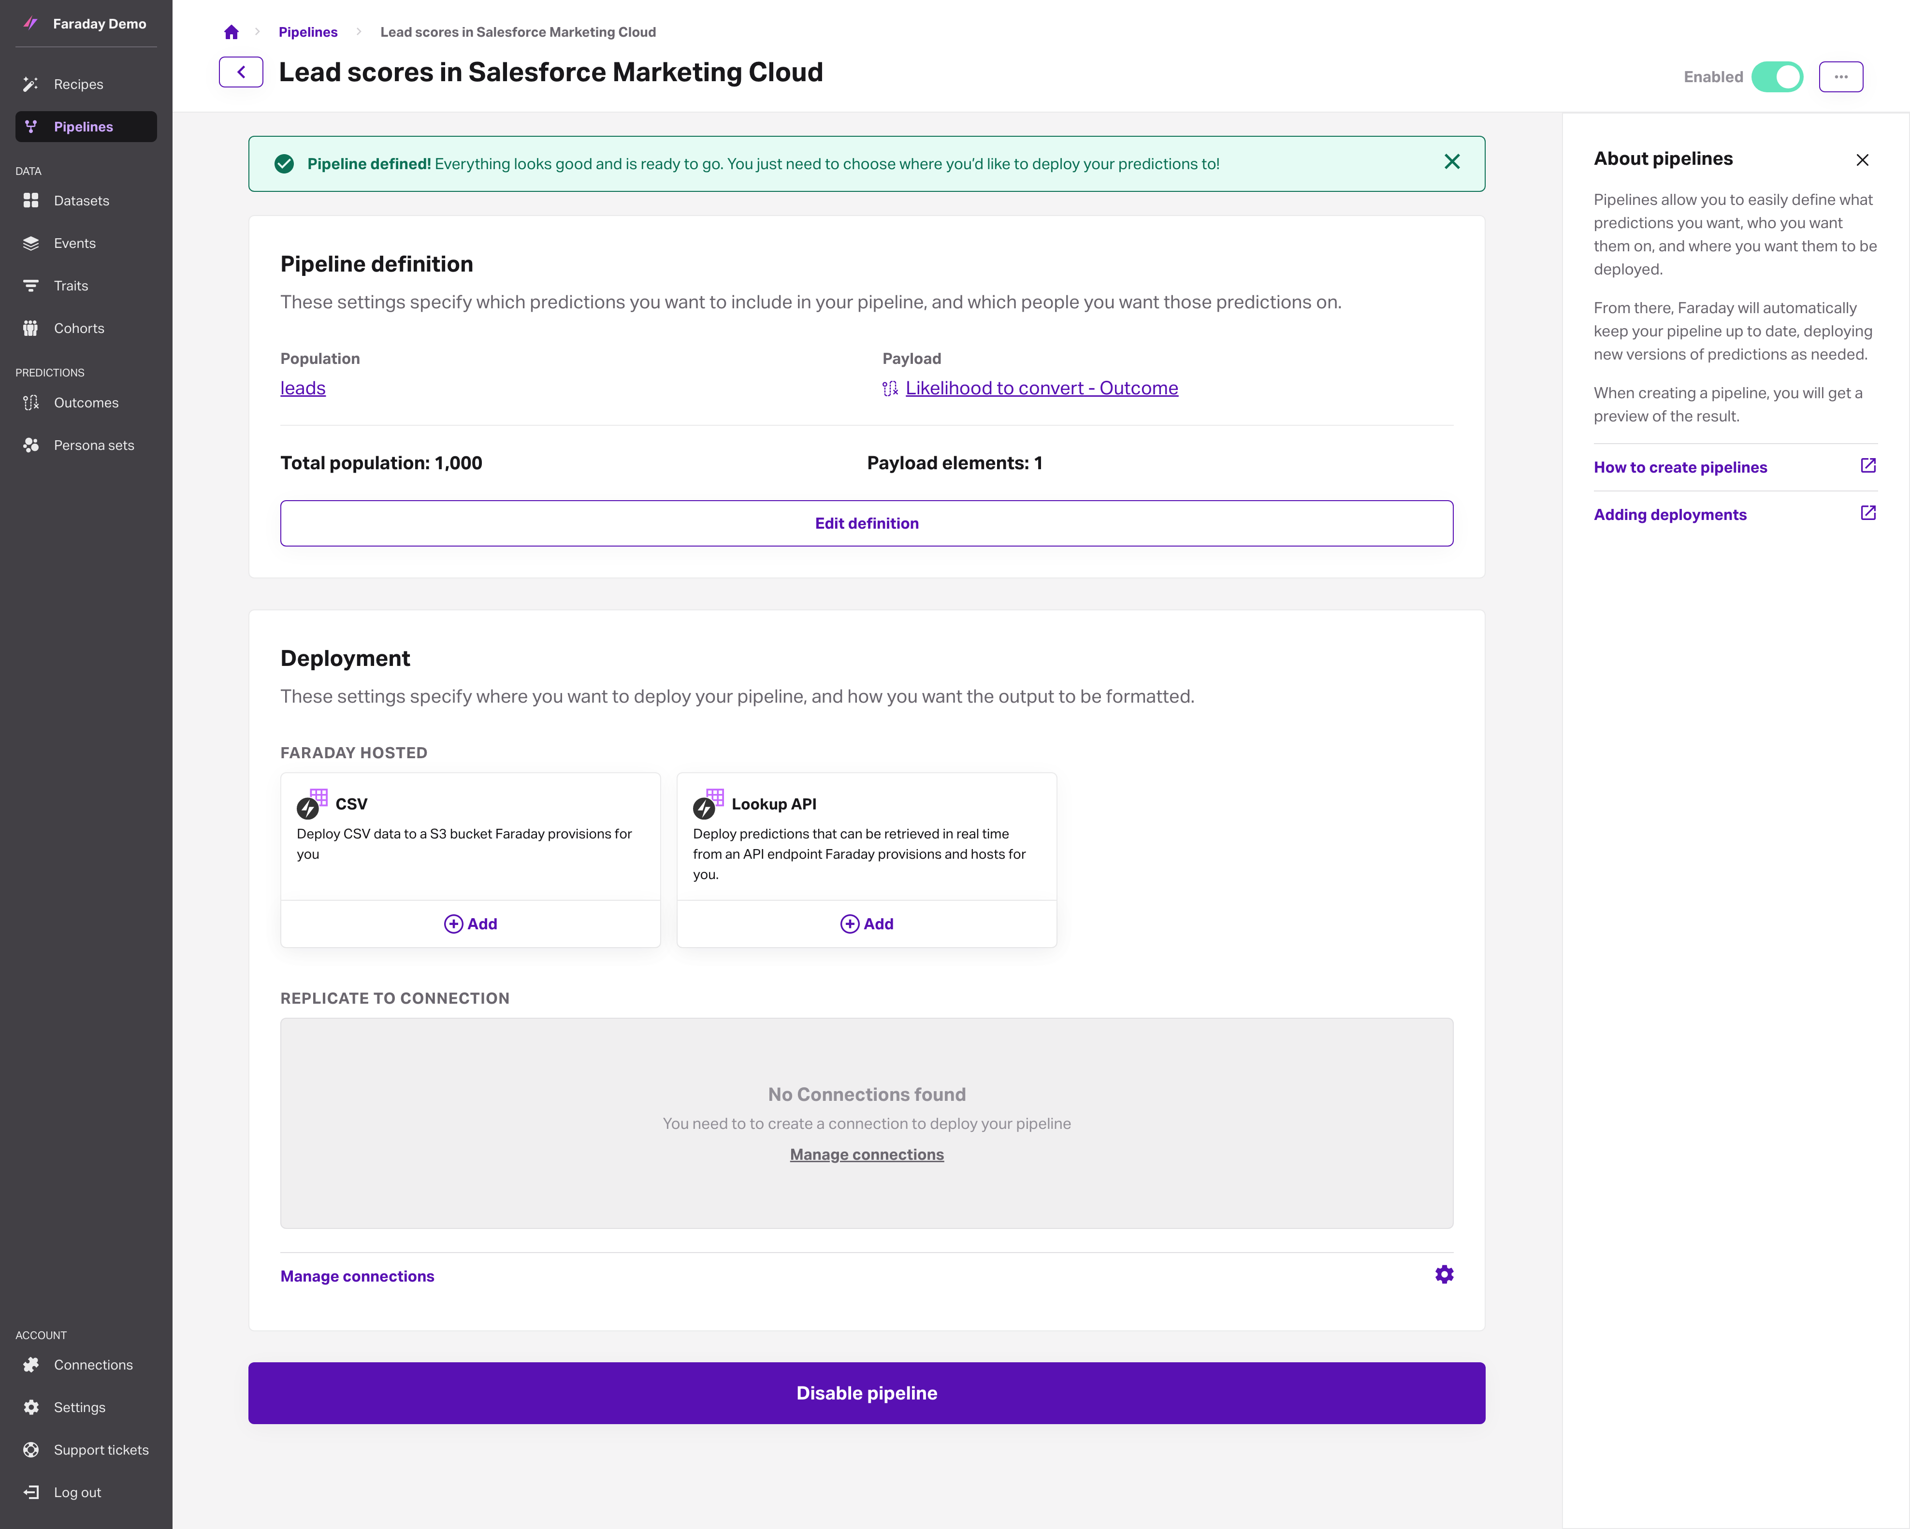The image size is (1910, 1529).
Task: Click the Log out icon
Action: point(31,1492)
